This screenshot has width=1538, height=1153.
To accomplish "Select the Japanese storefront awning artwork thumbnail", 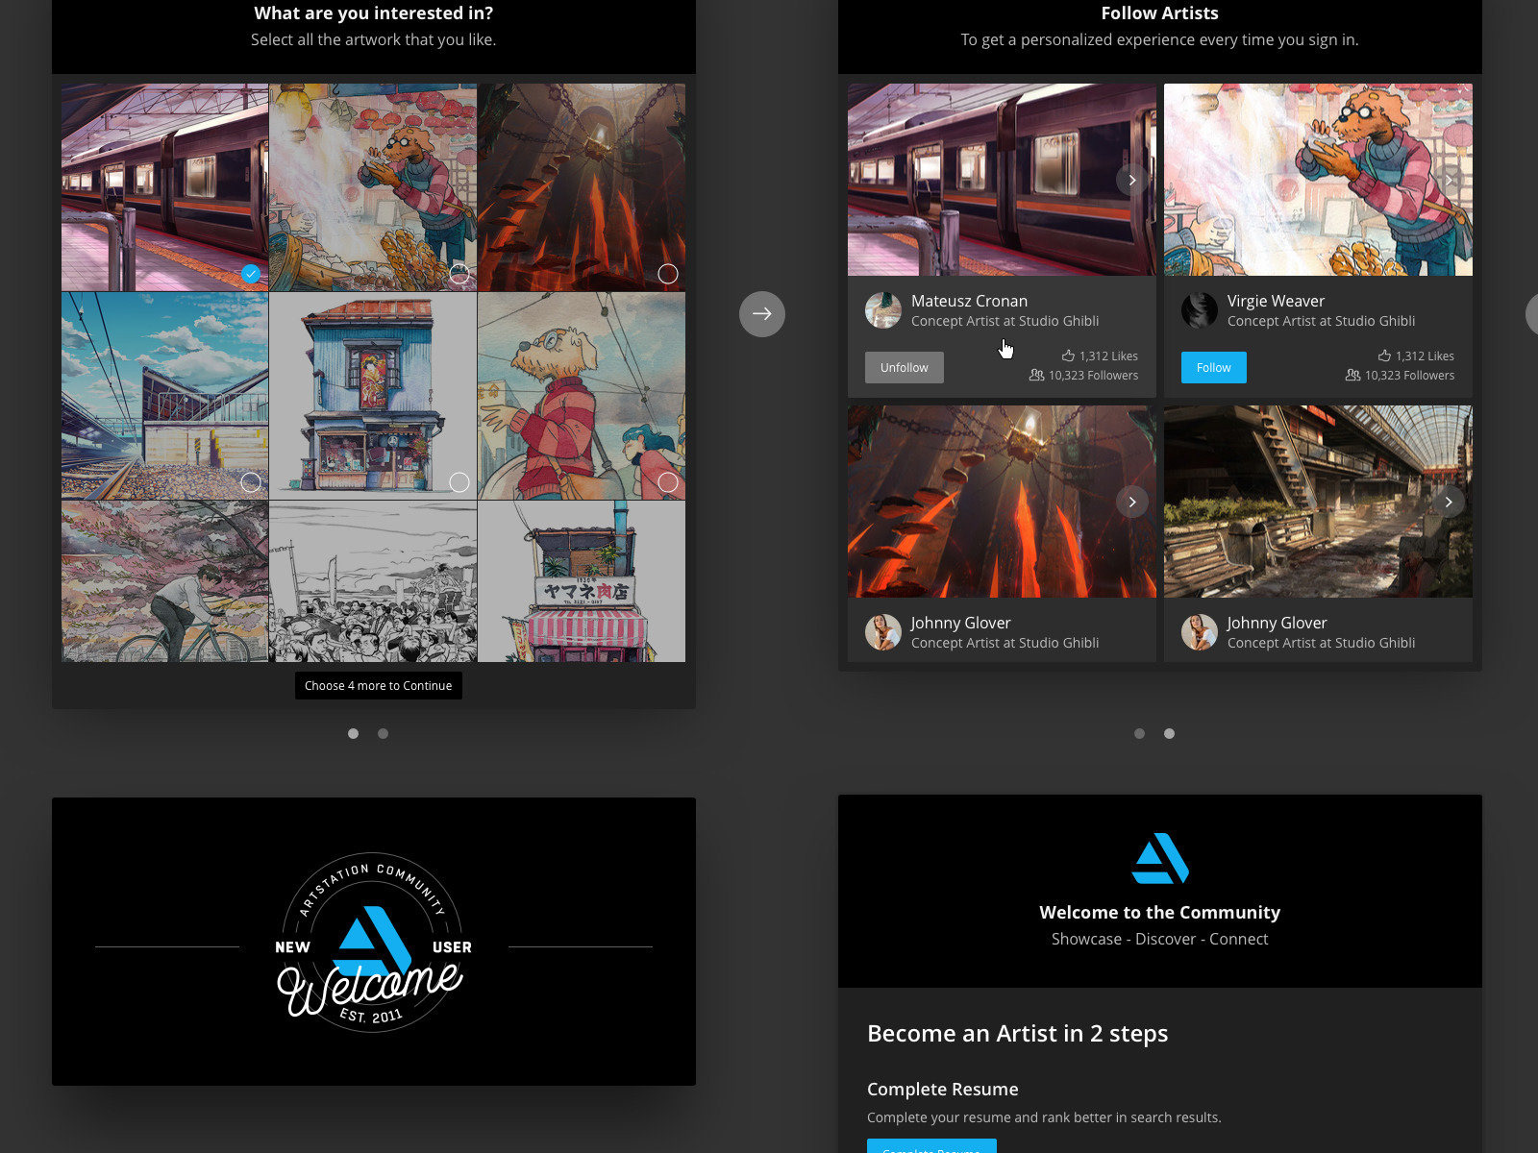I will click(x=582, y=581).
